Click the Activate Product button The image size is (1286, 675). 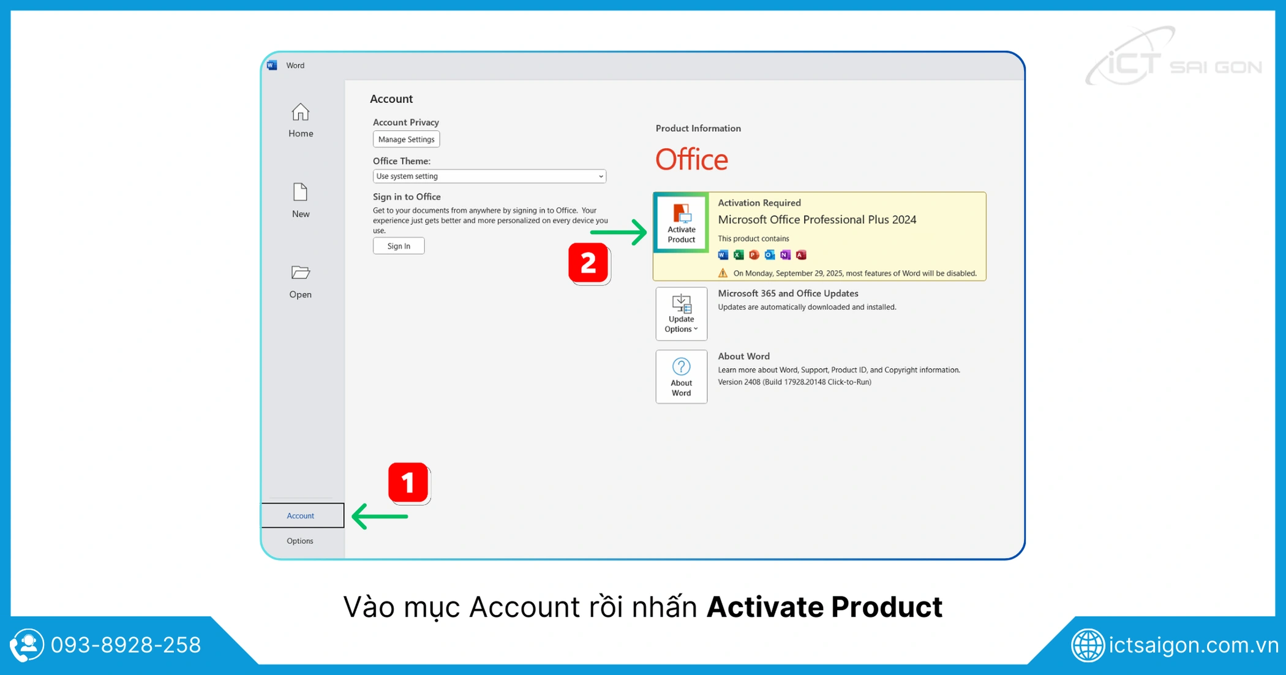681,222
